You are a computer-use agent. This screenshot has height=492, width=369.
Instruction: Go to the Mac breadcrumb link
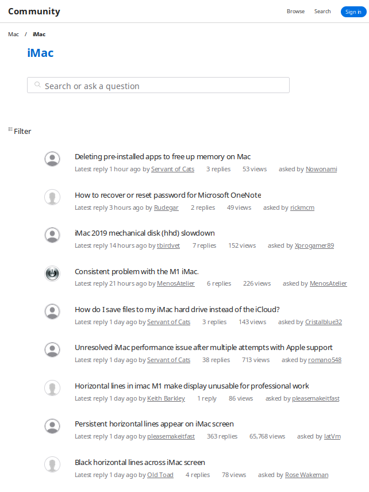(13, 34)
